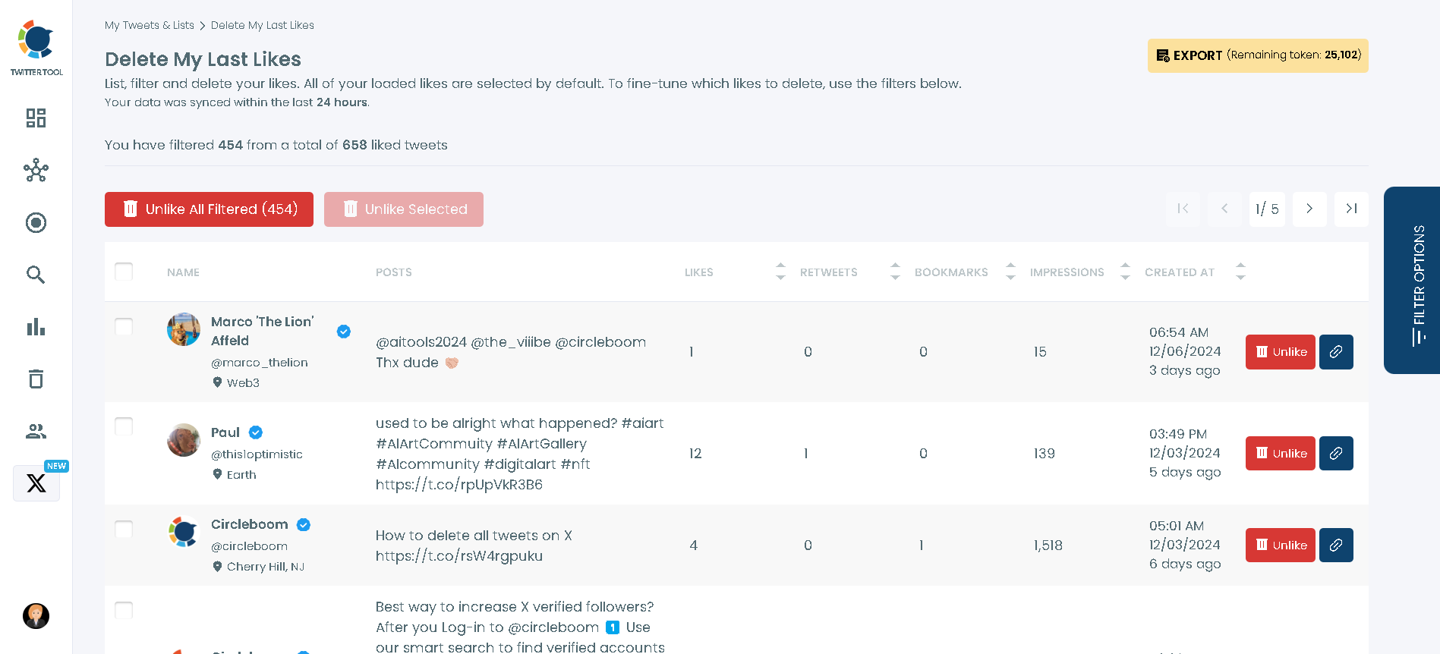
Task: Open link to Circleboom's tweet
Action: pos(1336,546)
